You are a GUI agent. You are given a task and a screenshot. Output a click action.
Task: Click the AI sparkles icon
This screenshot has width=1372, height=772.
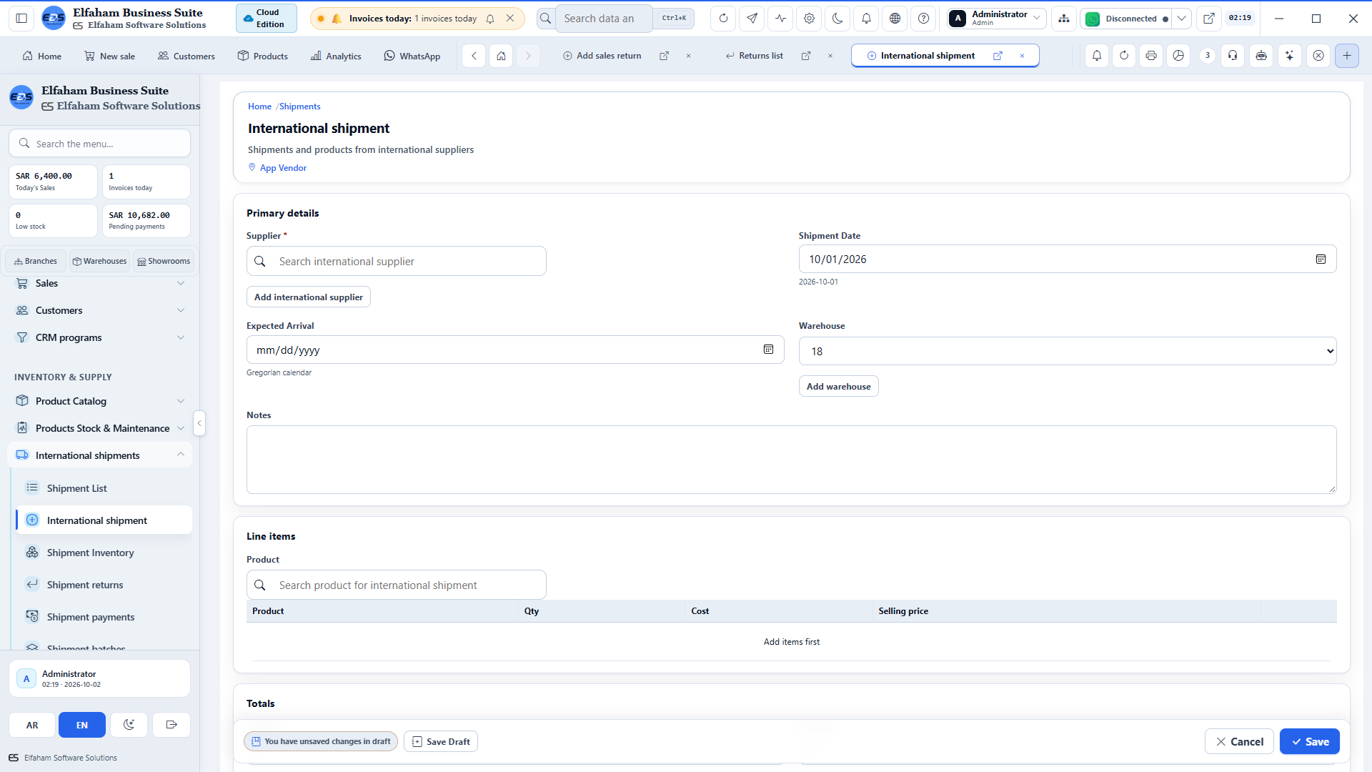(1290, 56)
